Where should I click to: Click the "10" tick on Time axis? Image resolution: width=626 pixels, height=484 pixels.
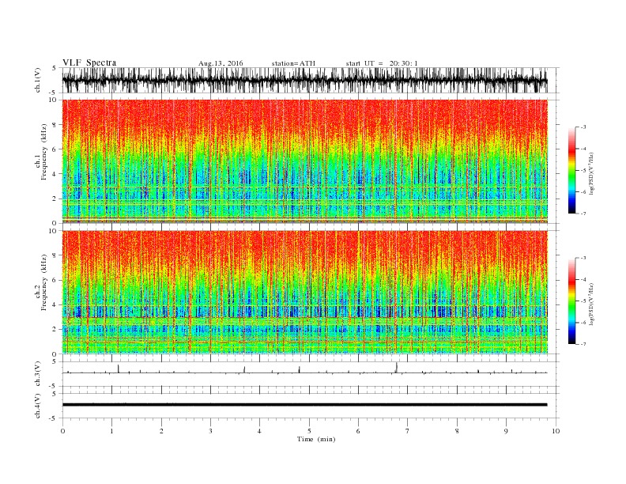[x=556, y=431]
